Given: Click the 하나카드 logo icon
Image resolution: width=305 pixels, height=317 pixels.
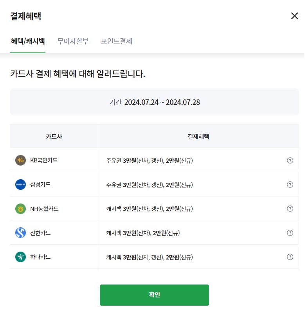Looking at the screenshot, I should coord(20,257).
